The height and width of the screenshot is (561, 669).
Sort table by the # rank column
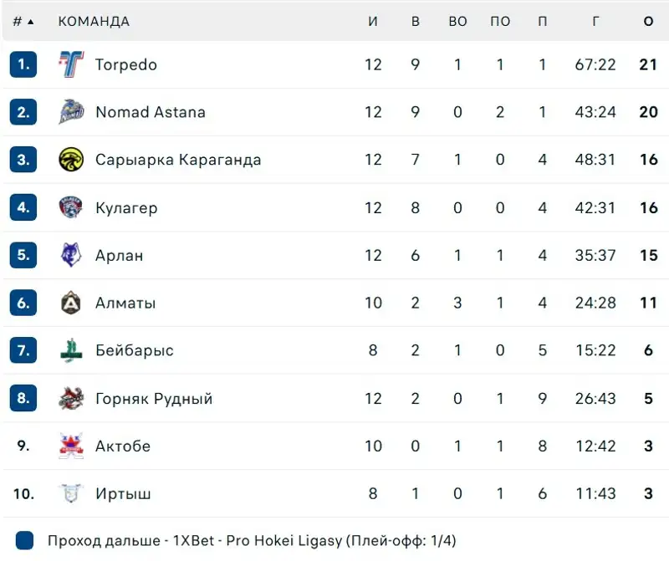coord(23,22)
